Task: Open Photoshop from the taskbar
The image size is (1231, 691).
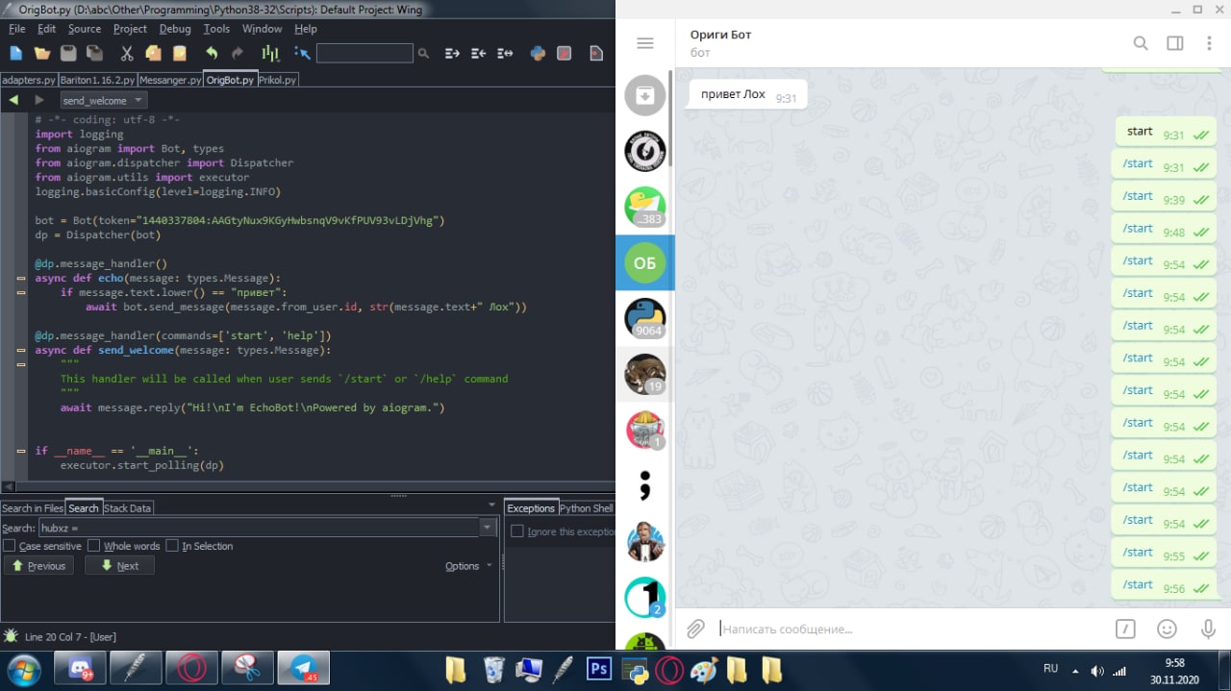Action: [x=598, y=669]
